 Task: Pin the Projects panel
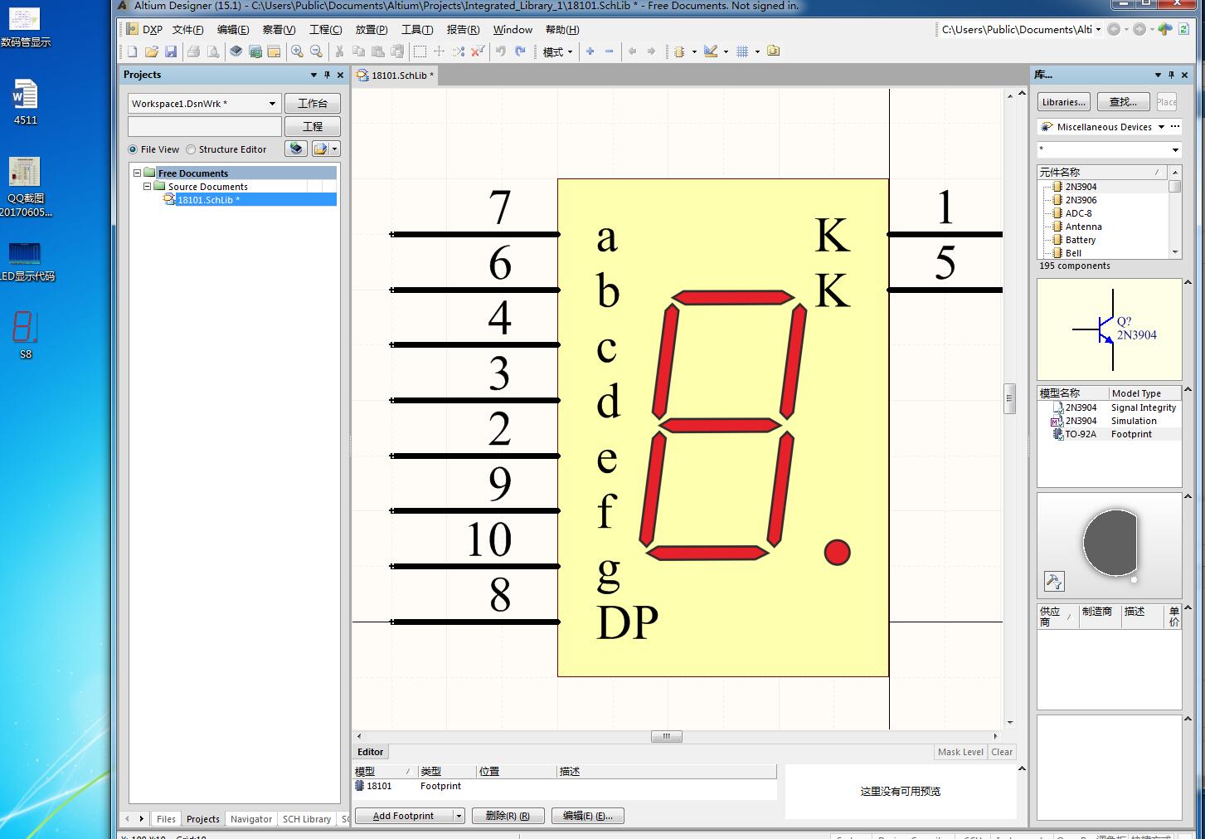pyautogui.click(x=327, y=75)
